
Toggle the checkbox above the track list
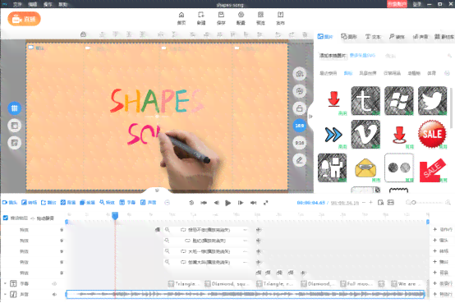pos(6,218)
